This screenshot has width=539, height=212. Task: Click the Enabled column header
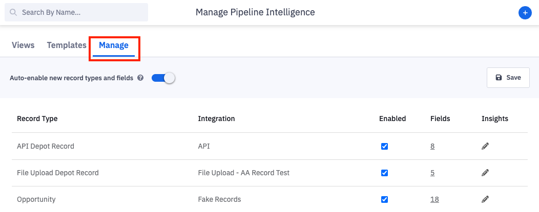point(392,119)
